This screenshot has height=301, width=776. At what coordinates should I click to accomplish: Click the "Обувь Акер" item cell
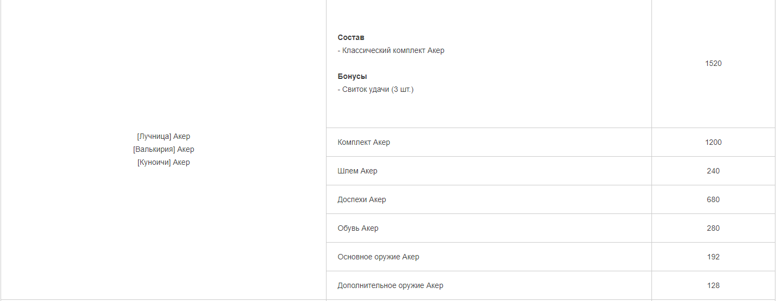coord(358,228)
